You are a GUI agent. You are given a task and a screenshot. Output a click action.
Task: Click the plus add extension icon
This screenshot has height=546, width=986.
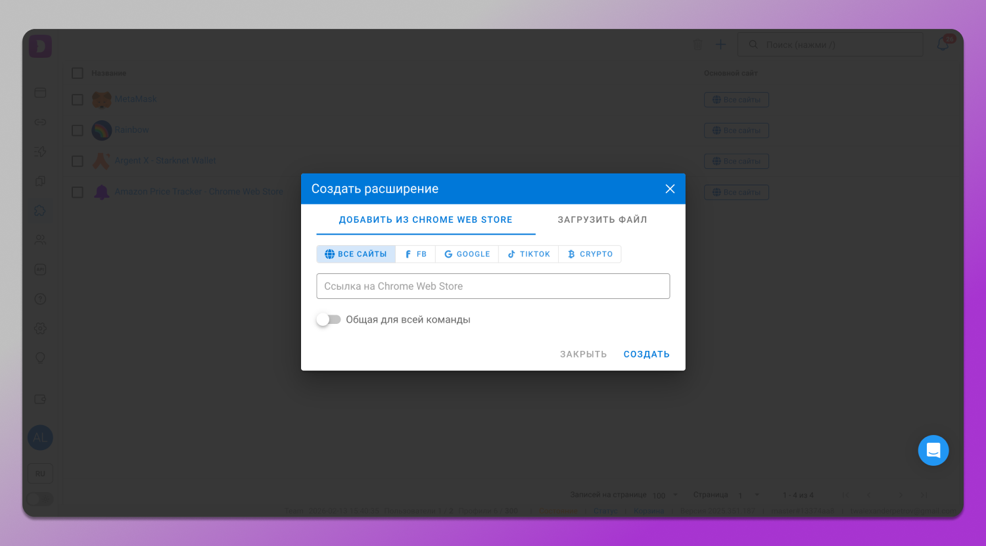[720, 45]
